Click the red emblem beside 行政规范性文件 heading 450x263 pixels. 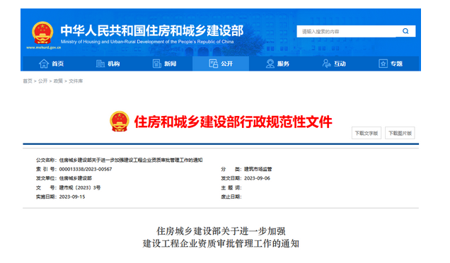click(120, 122)
